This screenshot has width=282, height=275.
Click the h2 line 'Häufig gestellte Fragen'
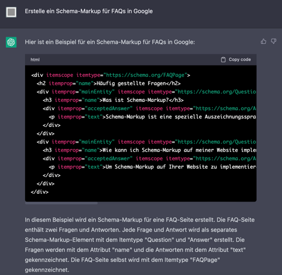pos(108,83)
